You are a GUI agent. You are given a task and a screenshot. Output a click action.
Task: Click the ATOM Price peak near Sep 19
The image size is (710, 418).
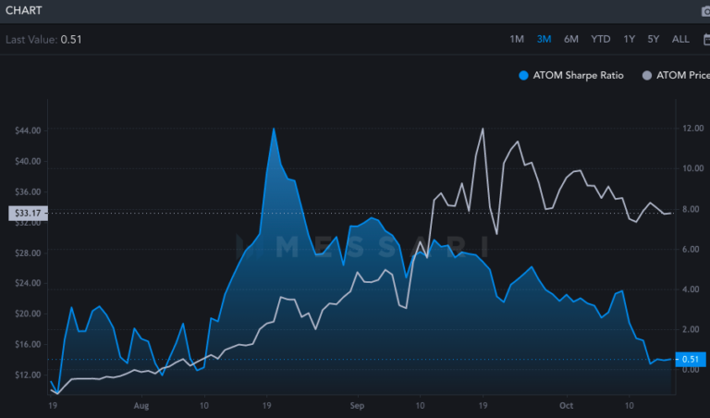click(483, 129)
